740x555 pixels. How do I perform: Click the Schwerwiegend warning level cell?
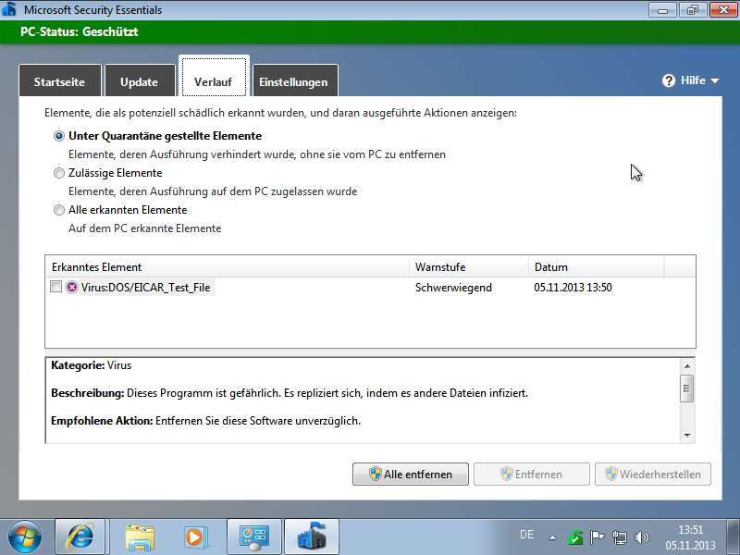(x=453, y=288)
